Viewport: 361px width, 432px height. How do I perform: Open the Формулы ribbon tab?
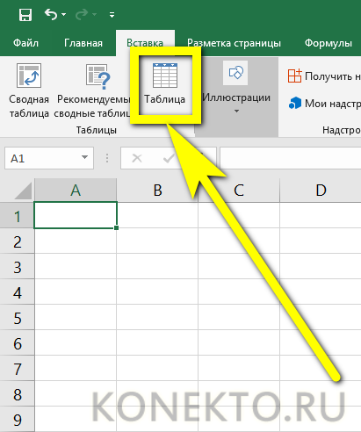pos(329,43)
